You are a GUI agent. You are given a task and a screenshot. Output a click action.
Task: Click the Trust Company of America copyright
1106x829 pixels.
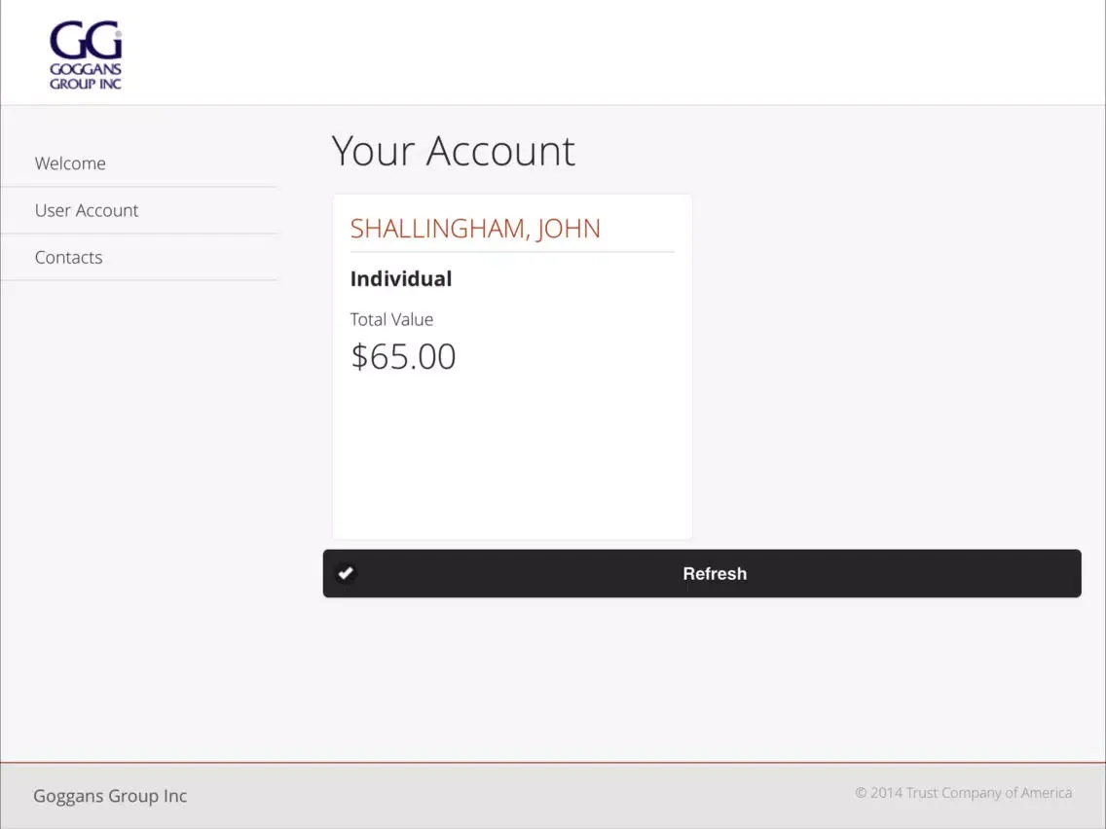click(964, 793)
